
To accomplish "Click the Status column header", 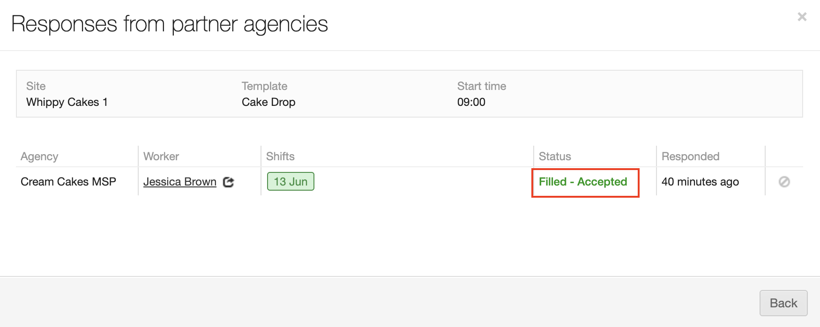I will coord(555,156).
